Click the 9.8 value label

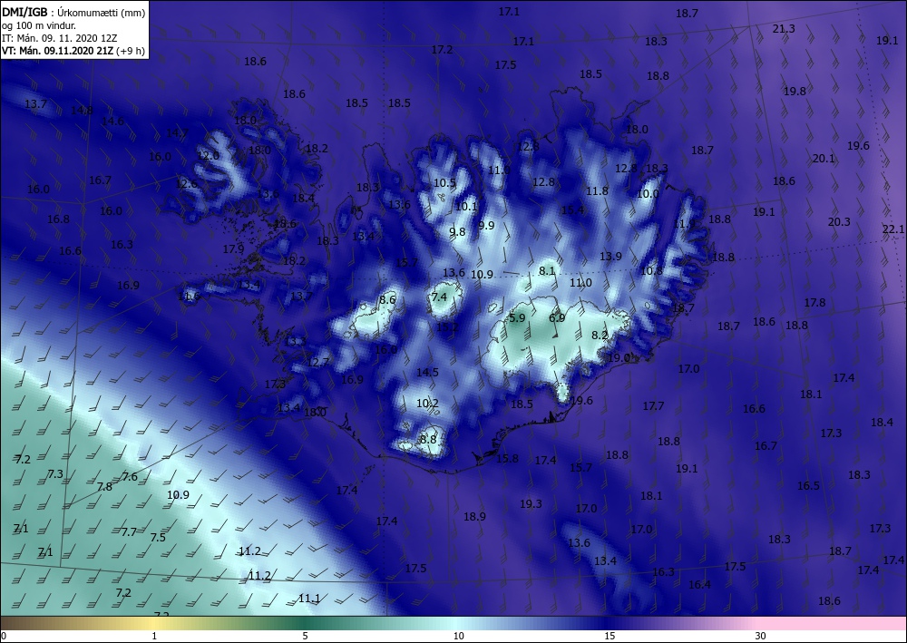457,232
